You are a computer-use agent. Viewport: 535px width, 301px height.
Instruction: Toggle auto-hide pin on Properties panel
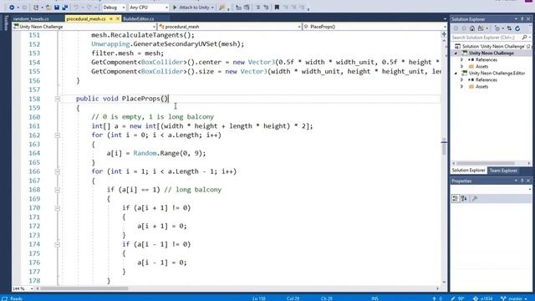click(522, 181)
